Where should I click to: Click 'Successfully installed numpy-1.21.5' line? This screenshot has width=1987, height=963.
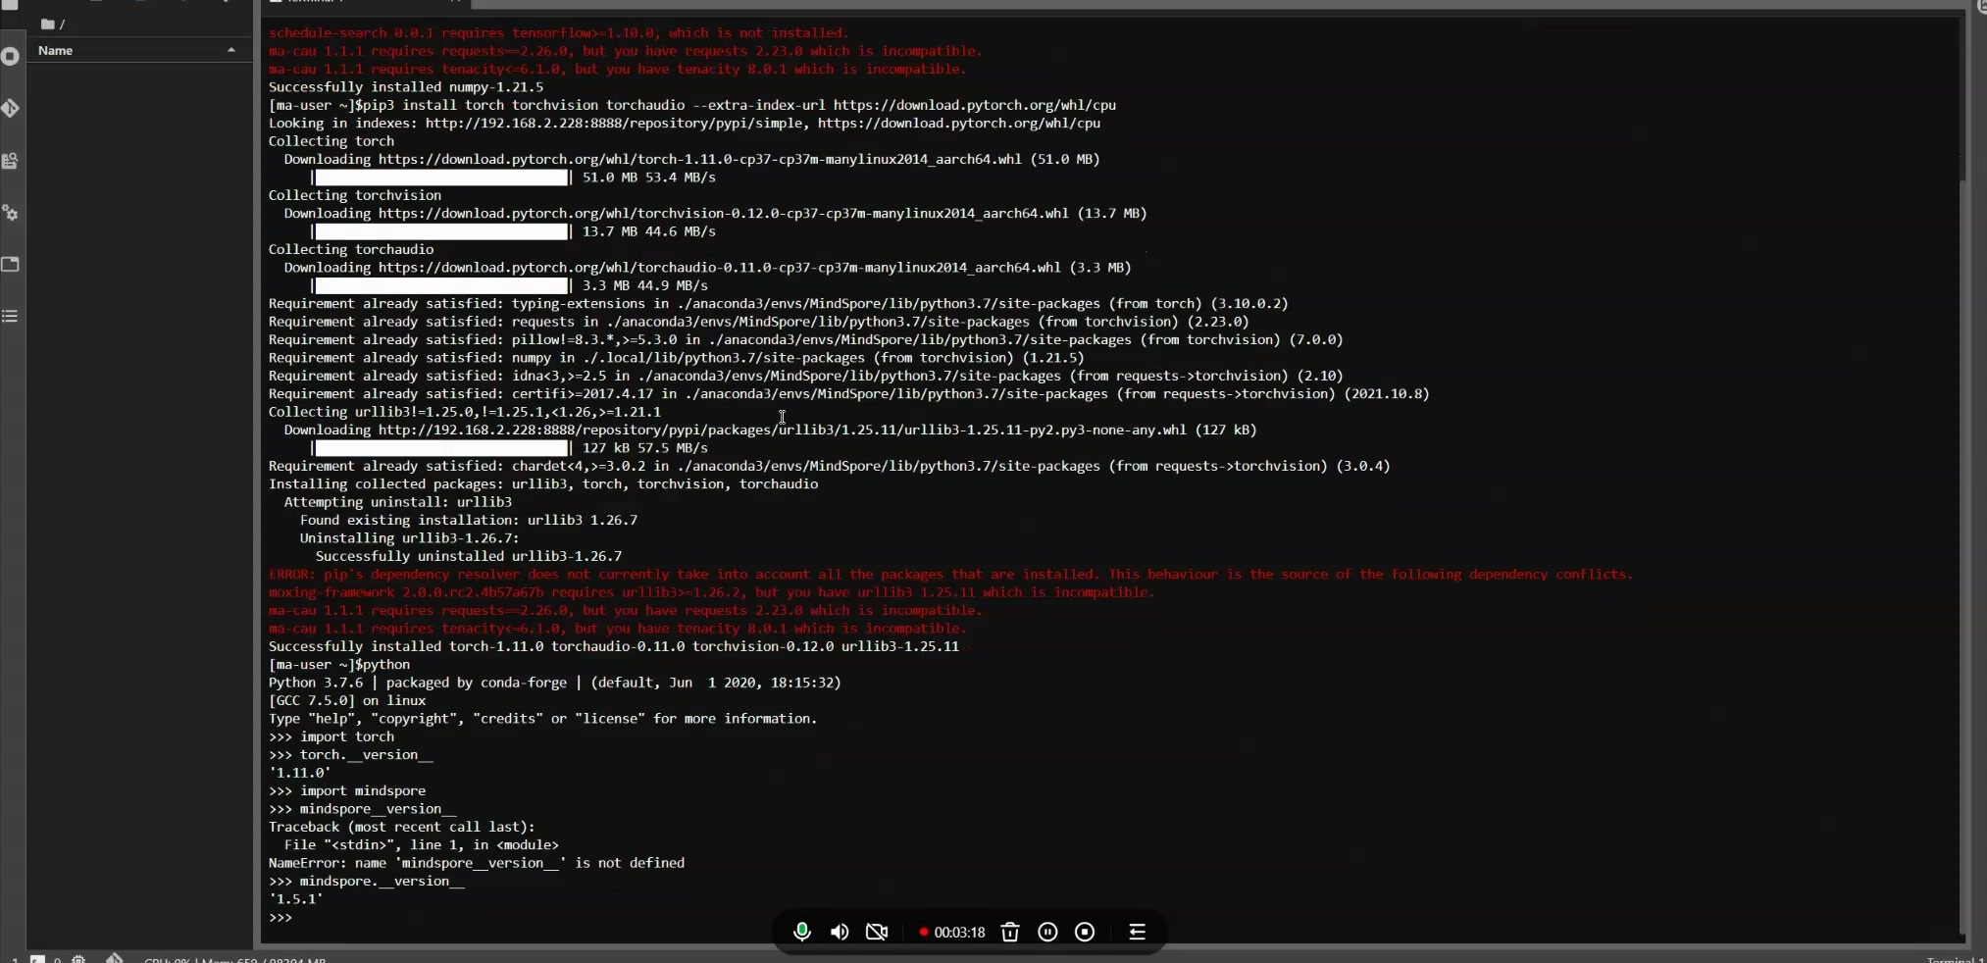point(406,87)
